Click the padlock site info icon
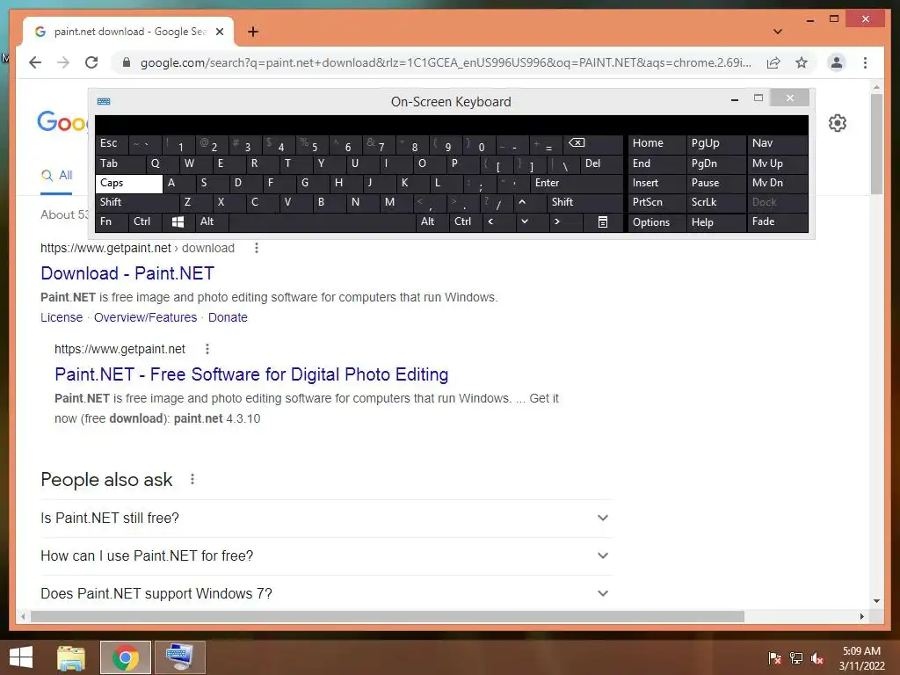Screen dimensions: 900x675 [127, 62]
